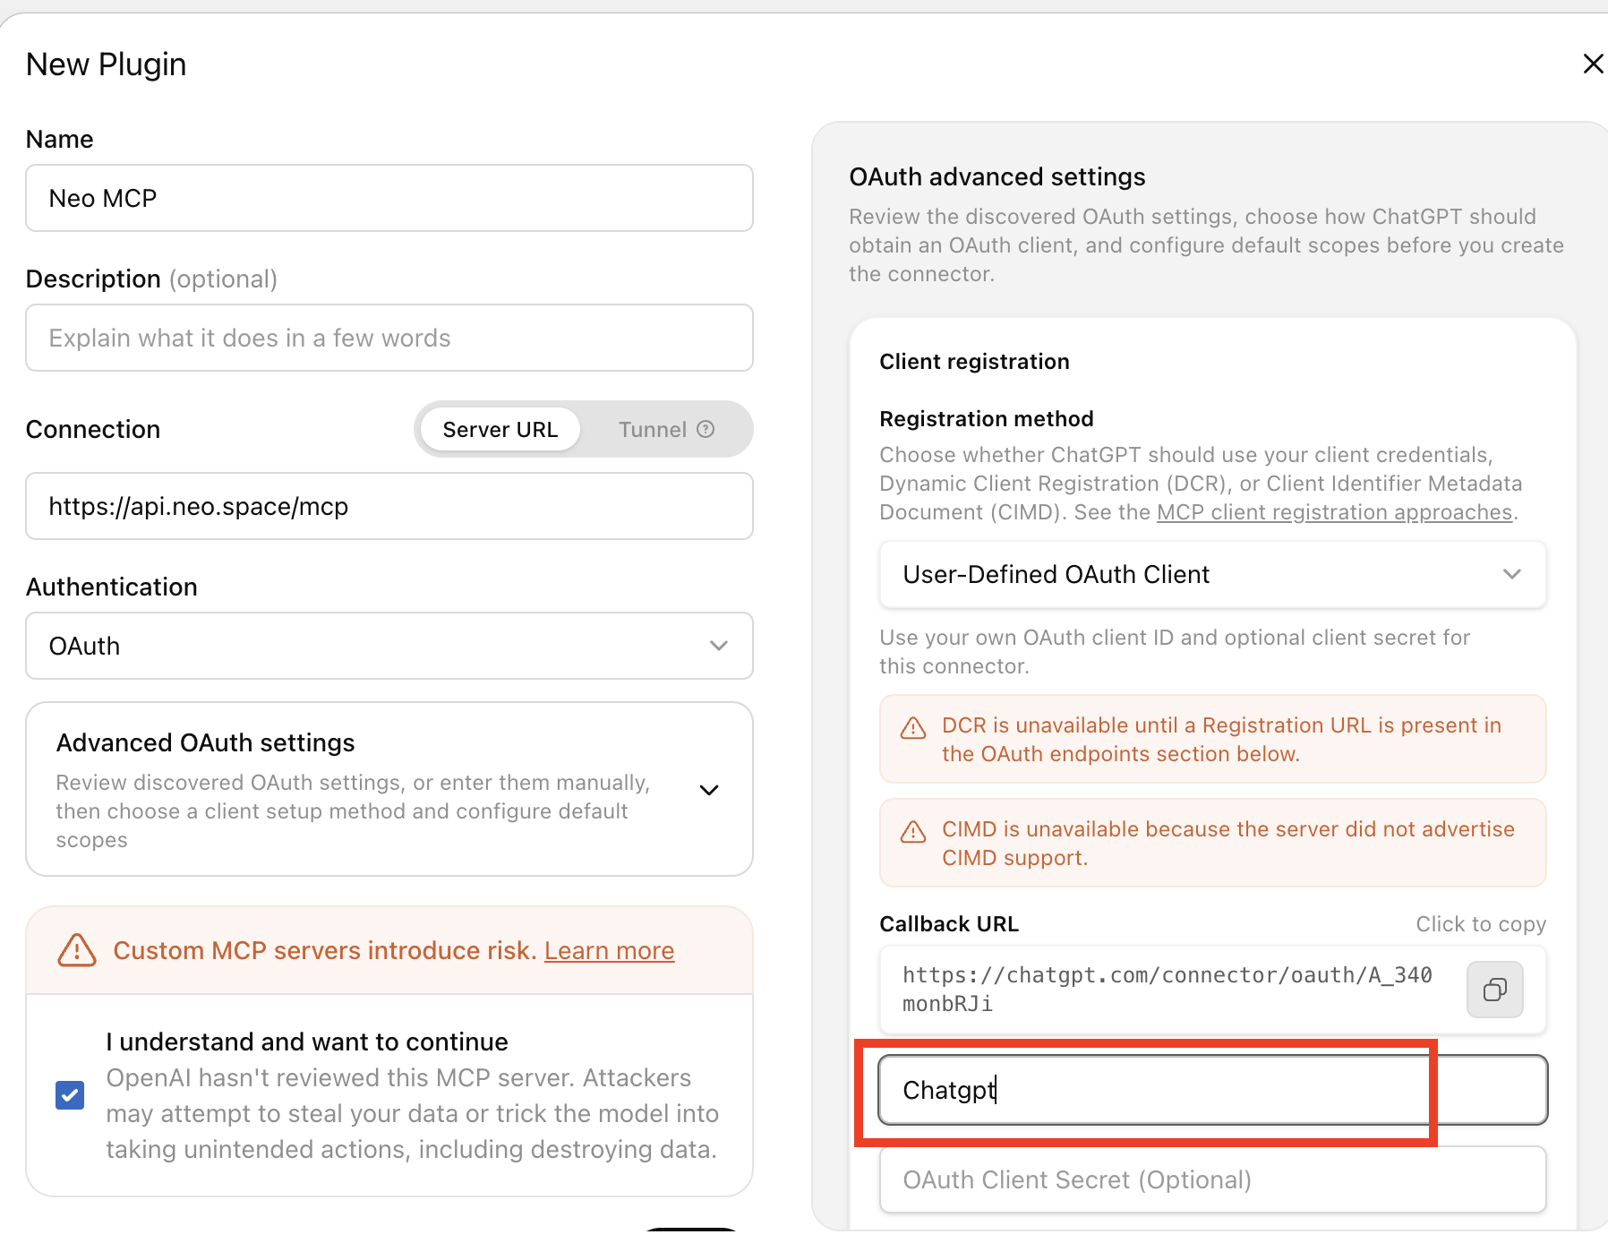Collapse the Advanced OAuth settings section
1608x1243 pixels.
(x=709, y=790)
